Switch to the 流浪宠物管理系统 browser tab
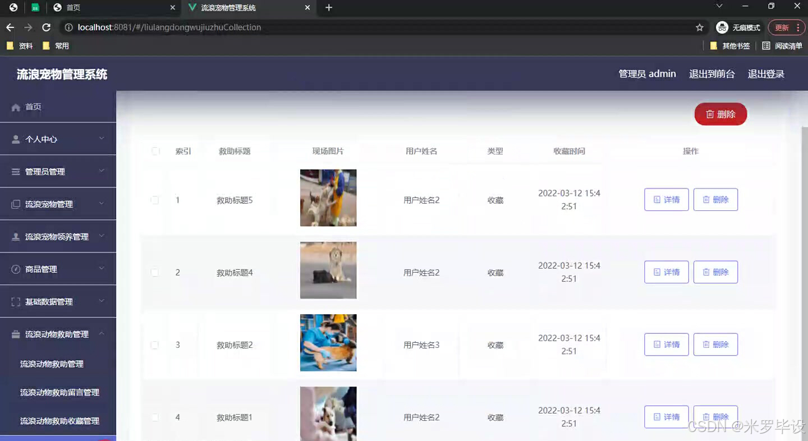Viewport: 808px width, 441px height. [249, 7]
